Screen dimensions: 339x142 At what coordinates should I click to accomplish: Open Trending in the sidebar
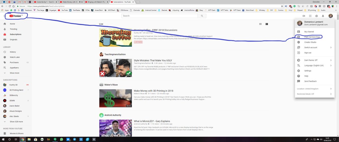(x=16, y=29)
